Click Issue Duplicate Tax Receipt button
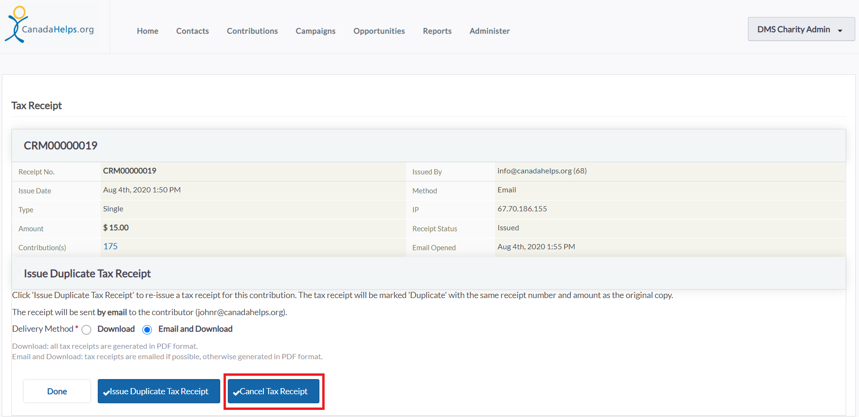The height and width of the screenshot is (417, 859). pos(159,391)
